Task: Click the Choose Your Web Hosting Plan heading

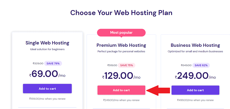Action: (x=121, y=13)
